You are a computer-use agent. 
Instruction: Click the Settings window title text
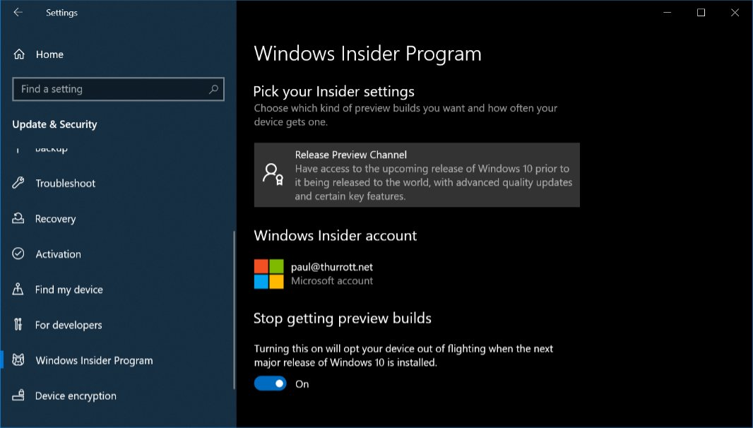[x=61, y=13]
